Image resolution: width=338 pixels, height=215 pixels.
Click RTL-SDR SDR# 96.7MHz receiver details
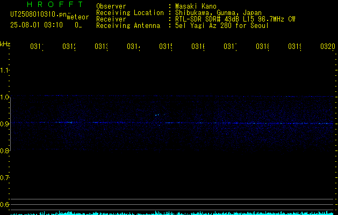[x=235, y=19]
